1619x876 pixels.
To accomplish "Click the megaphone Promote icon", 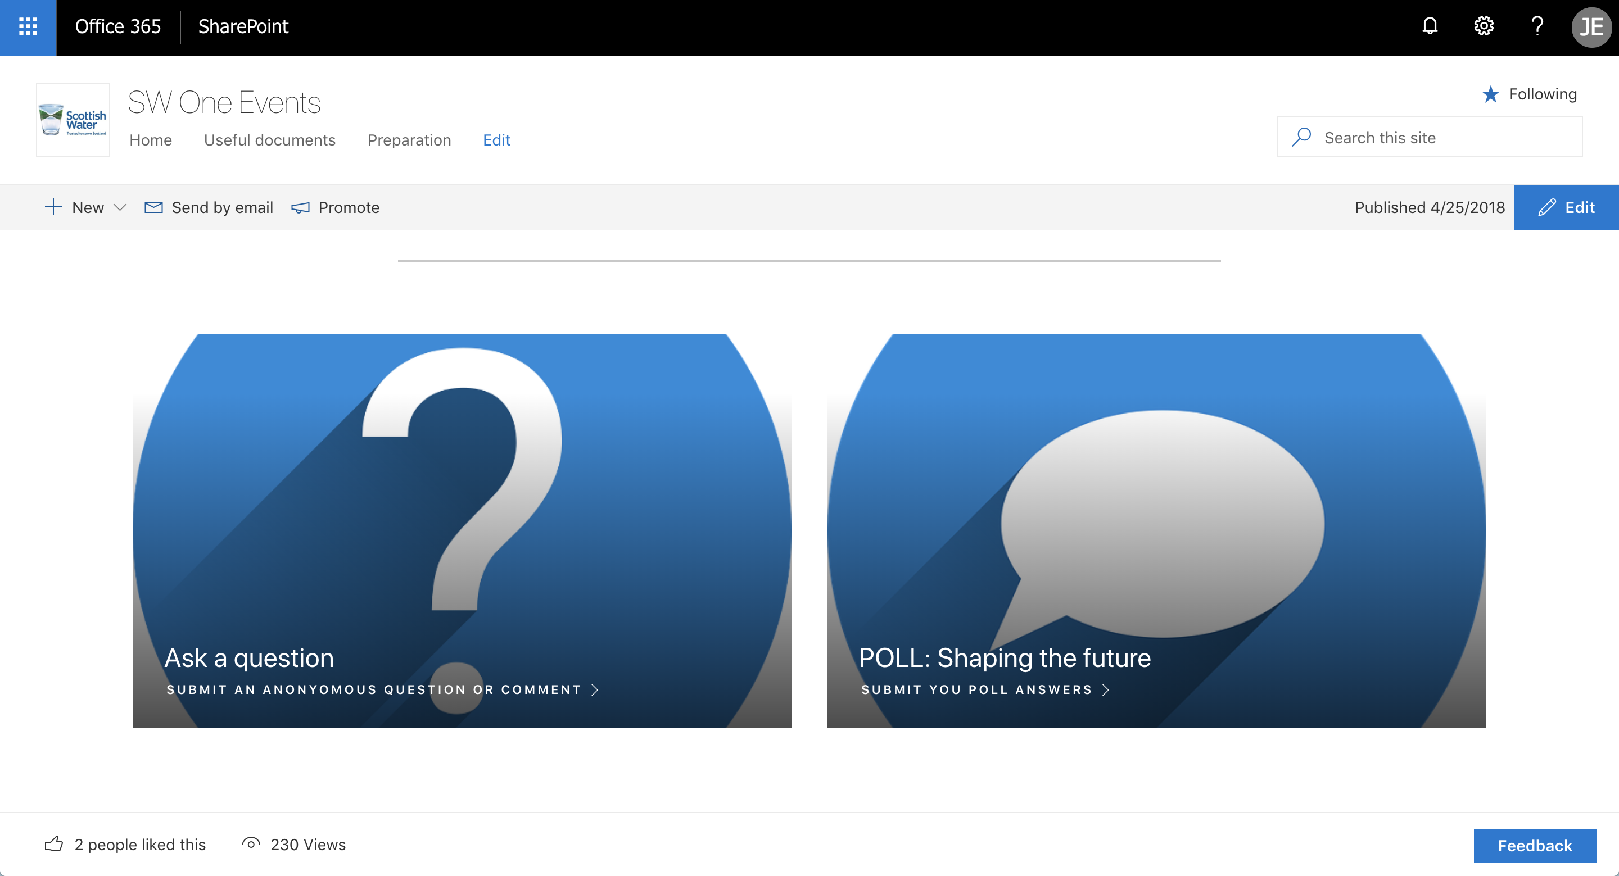I will (300, 207).
